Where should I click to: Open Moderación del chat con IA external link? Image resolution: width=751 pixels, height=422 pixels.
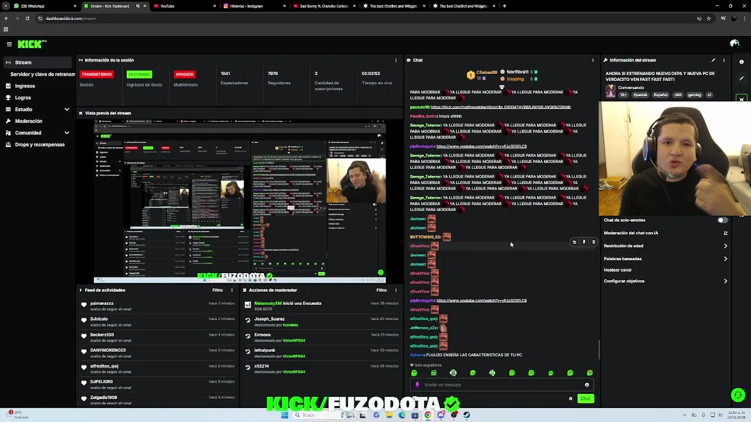(726, 233)
